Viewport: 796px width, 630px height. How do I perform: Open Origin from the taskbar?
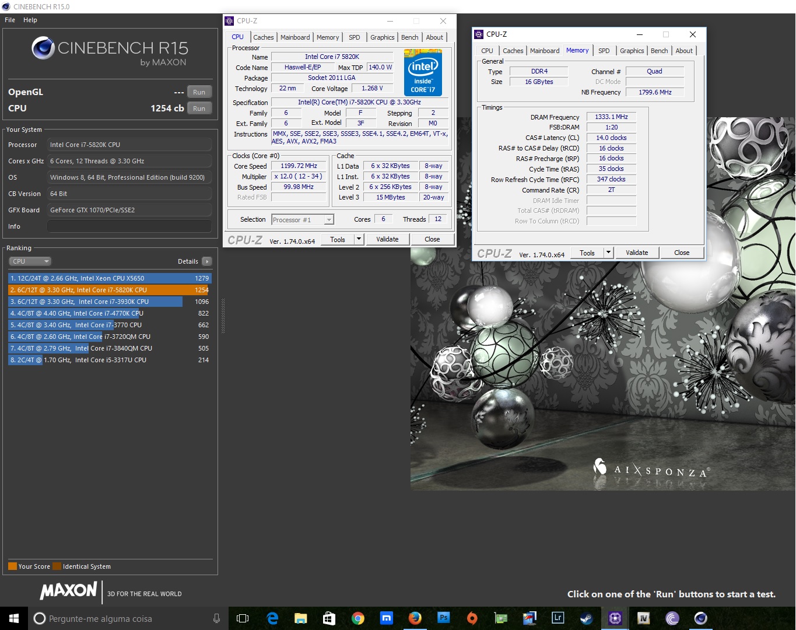tap(472, 618)
